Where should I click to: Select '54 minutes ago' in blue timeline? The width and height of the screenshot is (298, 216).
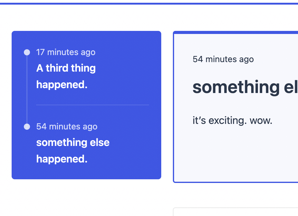67,127
